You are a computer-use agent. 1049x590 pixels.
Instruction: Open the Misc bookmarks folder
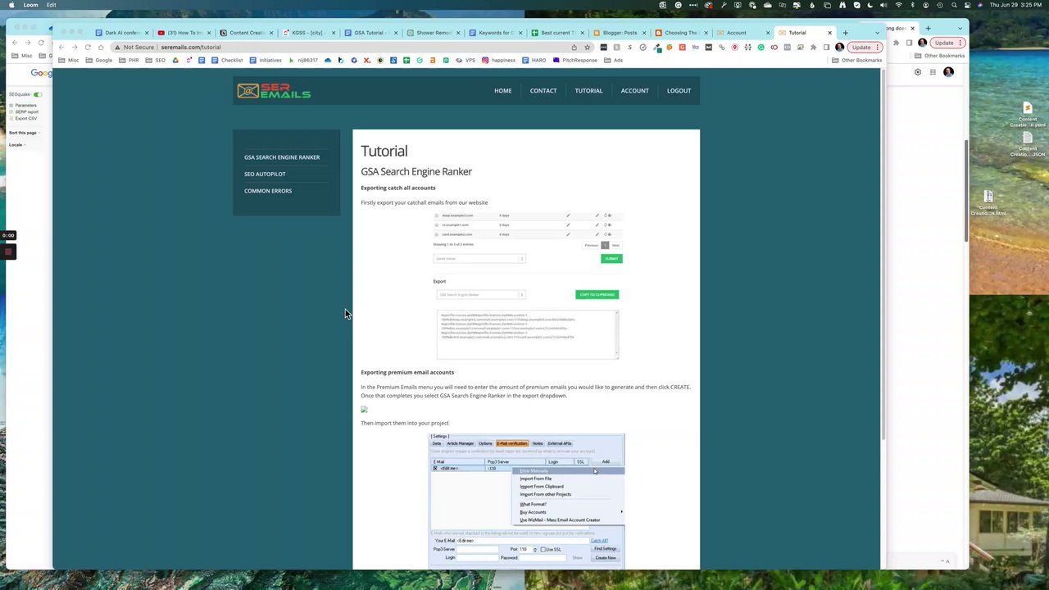click(x=69, y=60)
